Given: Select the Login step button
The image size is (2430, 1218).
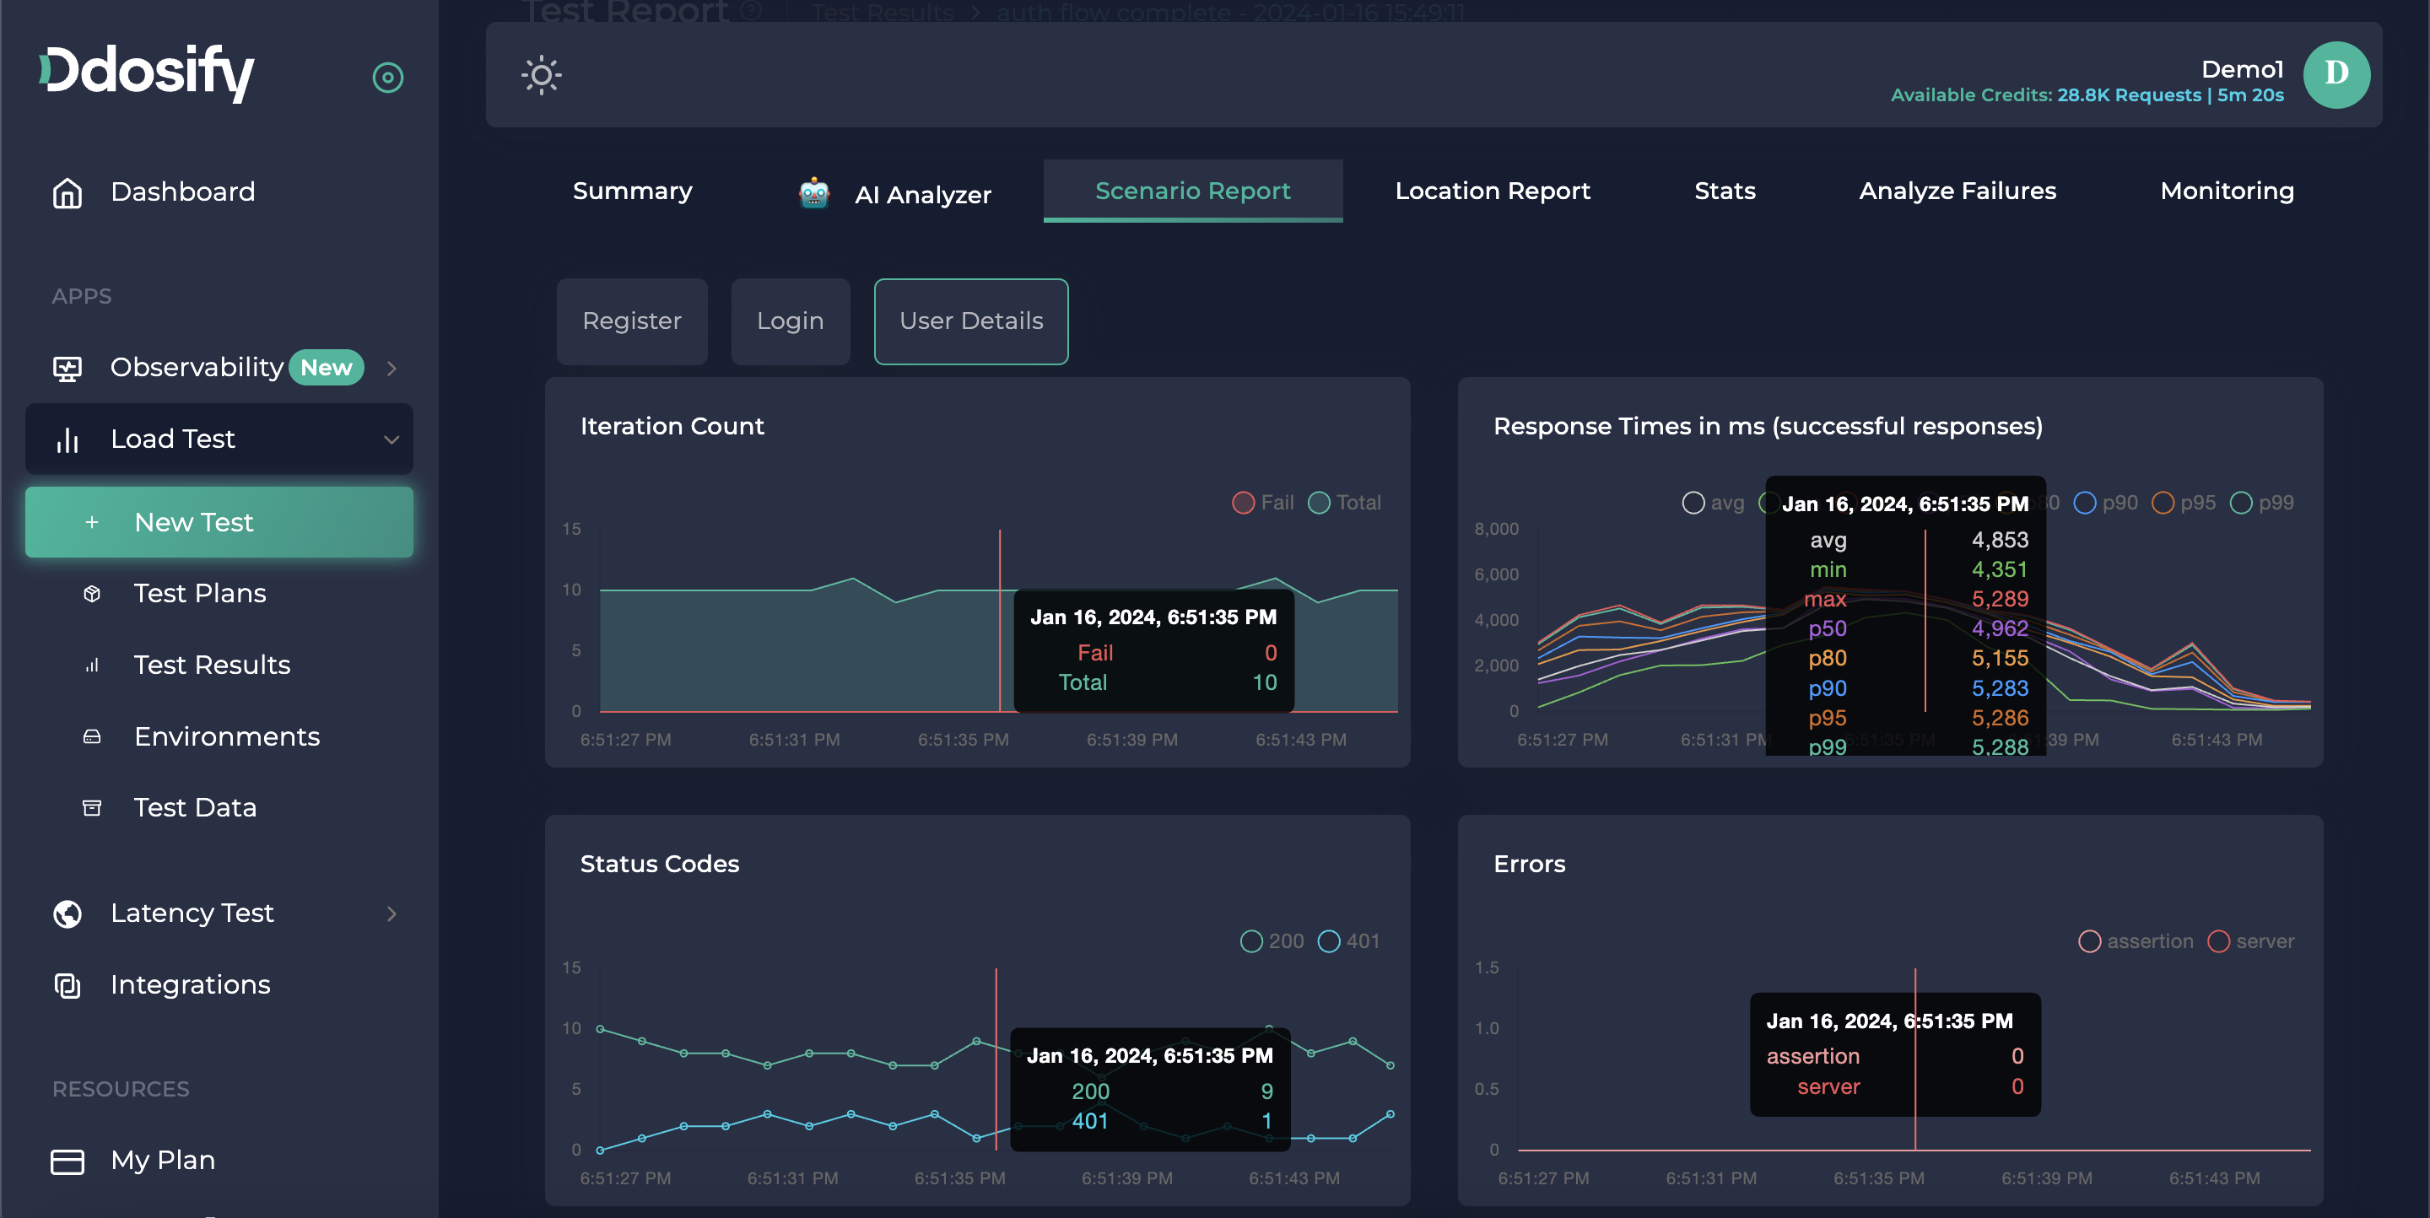Looking at the screenshot, I should 790,321.
